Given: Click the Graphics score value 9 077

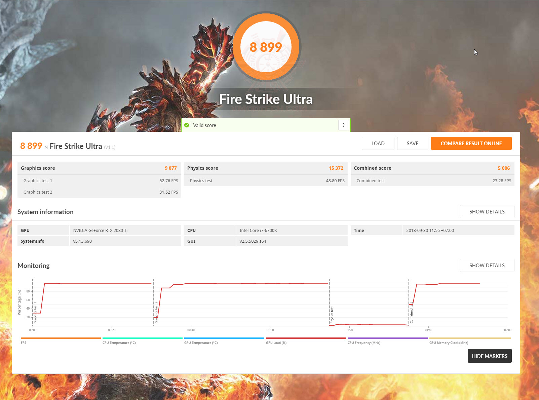Looking at the screenshot, I should tap(171, 168).
